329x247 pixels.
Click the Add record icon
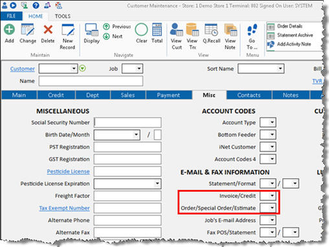coord(9,29)
